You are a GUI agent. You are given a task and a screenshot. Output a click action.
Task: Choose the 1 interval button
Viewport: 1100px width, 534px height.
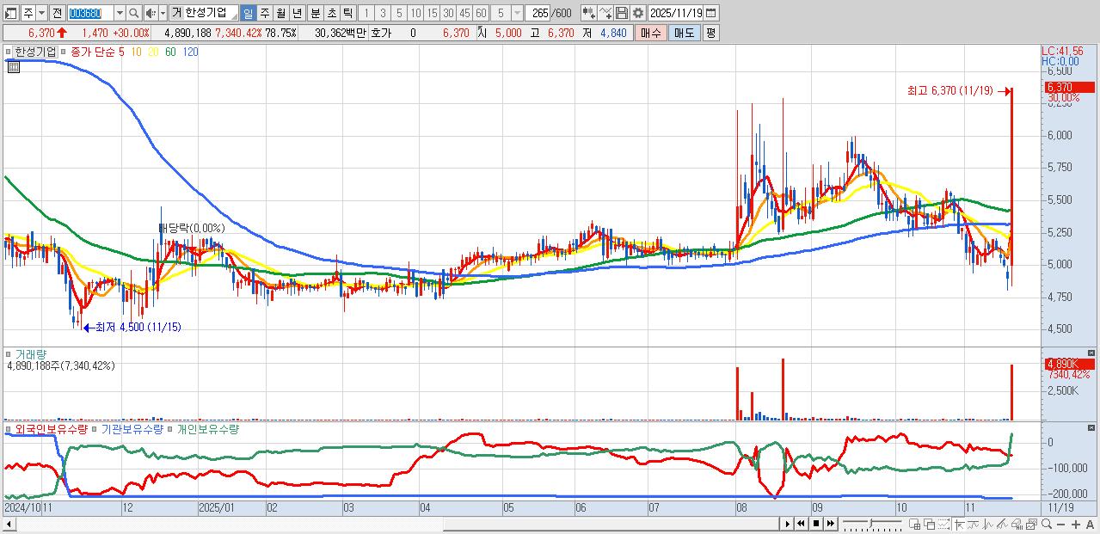point(366,13)
